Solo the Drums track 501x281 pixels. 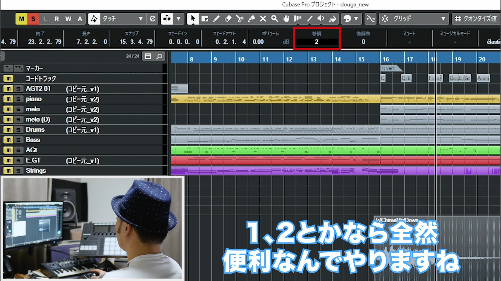(19, 130)
